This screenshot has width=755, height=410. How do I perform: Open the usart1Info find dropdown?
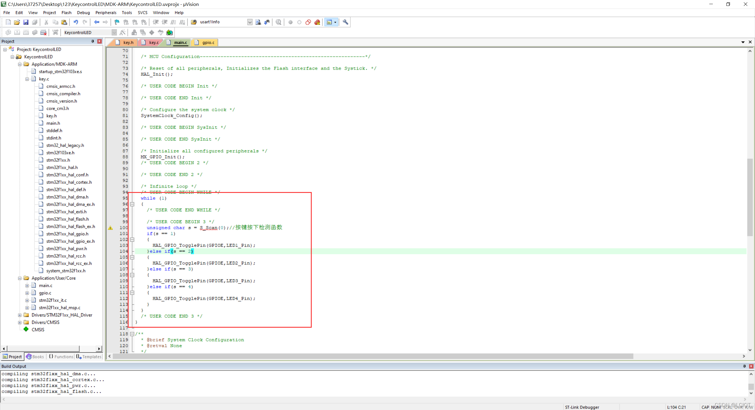pyautogui.click(x=250, y=22)
